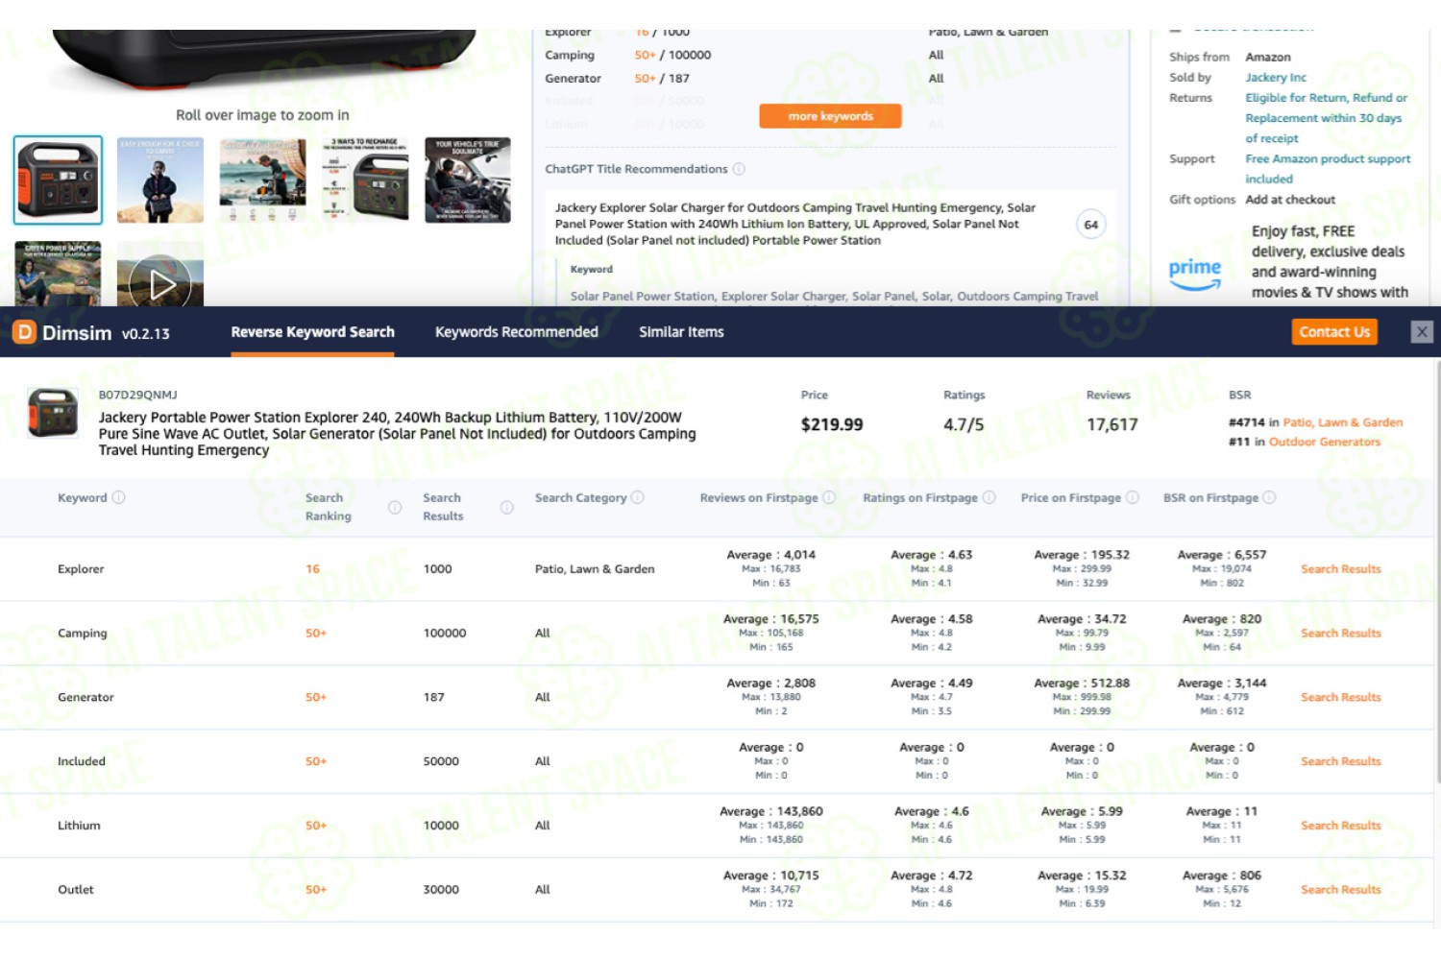Click the price value $219.99
Screen dimensions: 1441x960
(x=832, y=424)
